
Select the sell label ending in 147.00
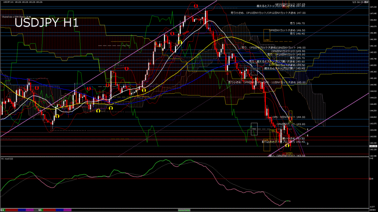coord(268,13)
